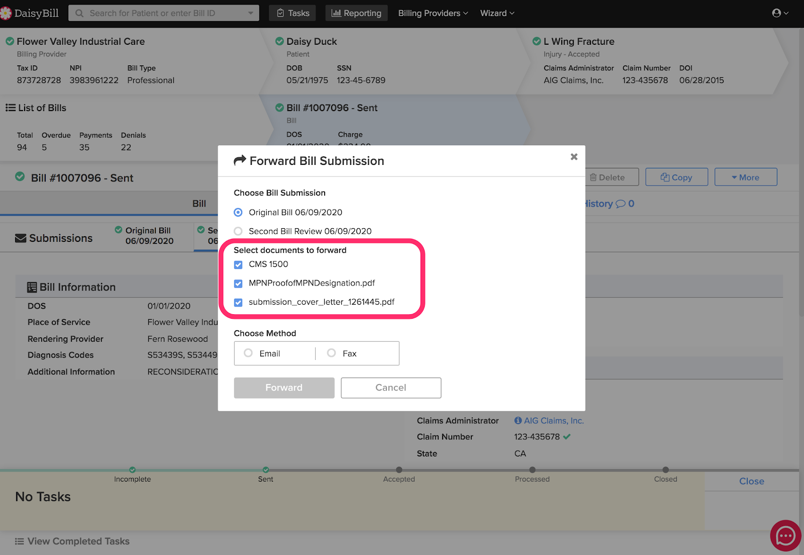The image size is (804, 555).
Task: Select Original Bill 06/09/2020 radio button
Action: click(x=238, y=213)
